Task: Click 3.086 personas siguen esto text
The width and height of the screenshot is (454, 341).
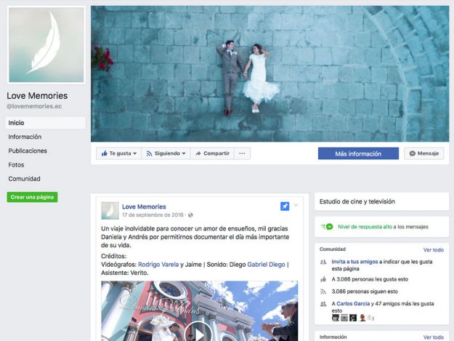Action: pos(365,292)
